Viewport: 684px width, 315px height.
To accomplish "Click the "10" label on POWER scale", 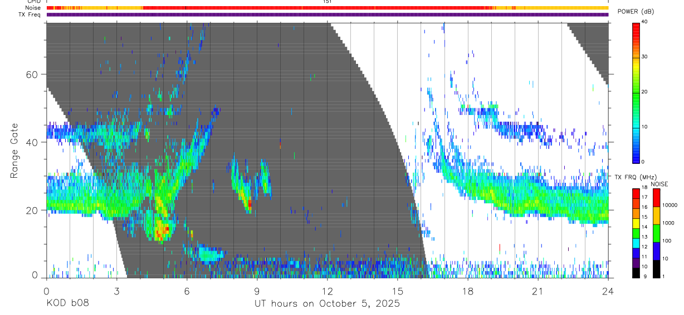I will [x=645, y=127].
